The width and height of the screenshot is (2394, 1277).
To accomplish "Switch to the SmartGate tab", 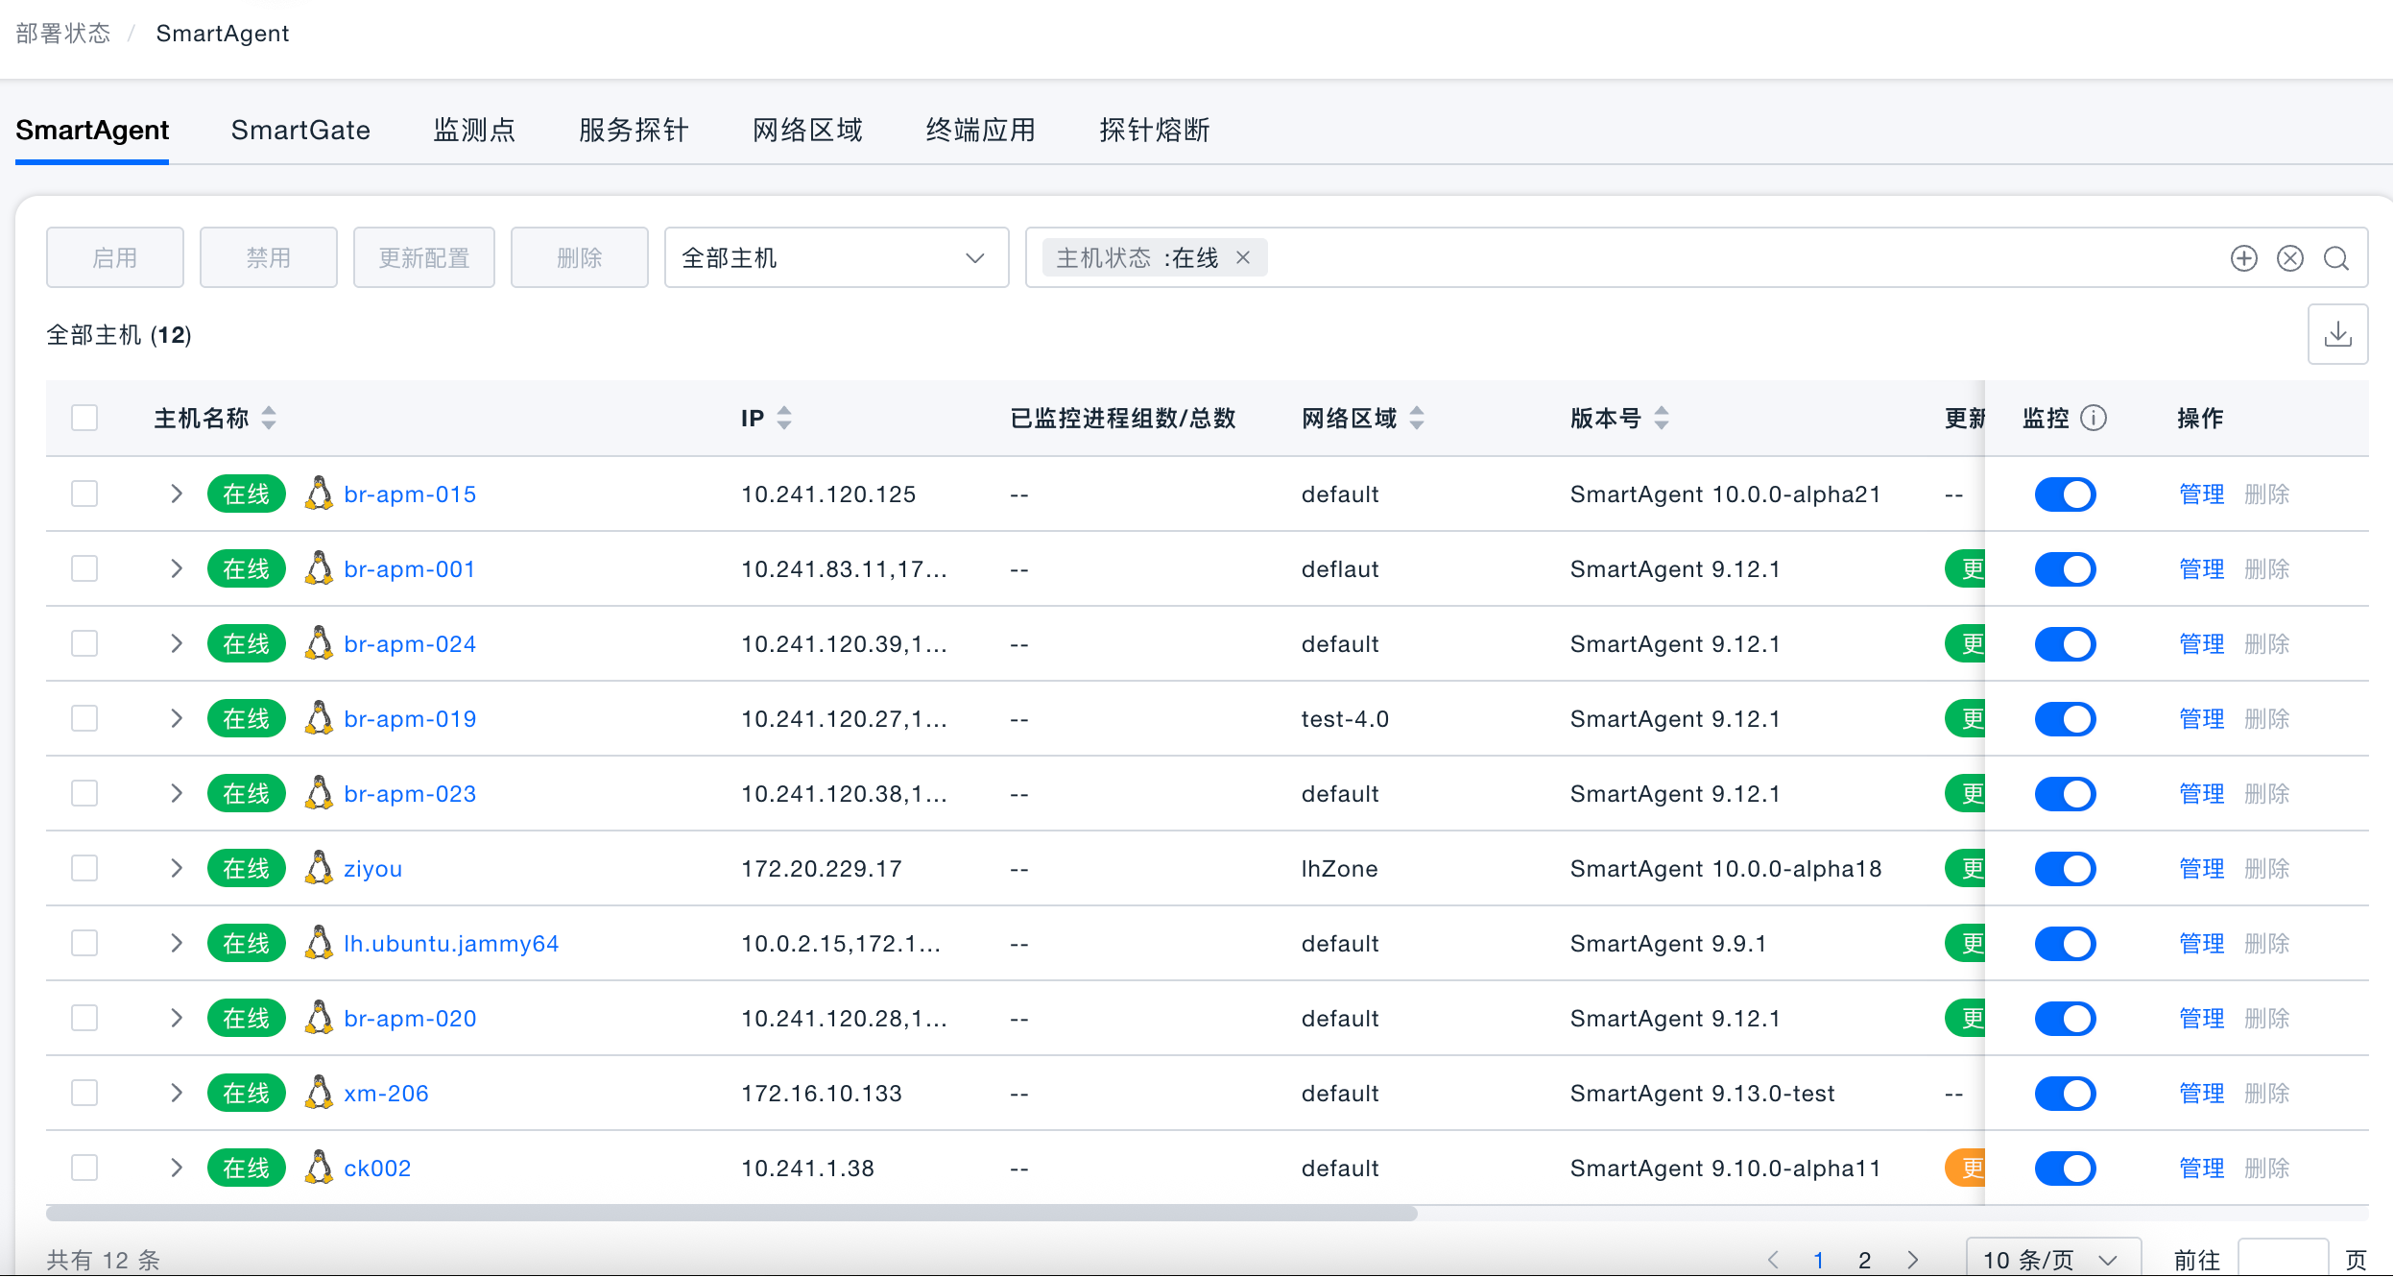I will (x=300, y=130).
